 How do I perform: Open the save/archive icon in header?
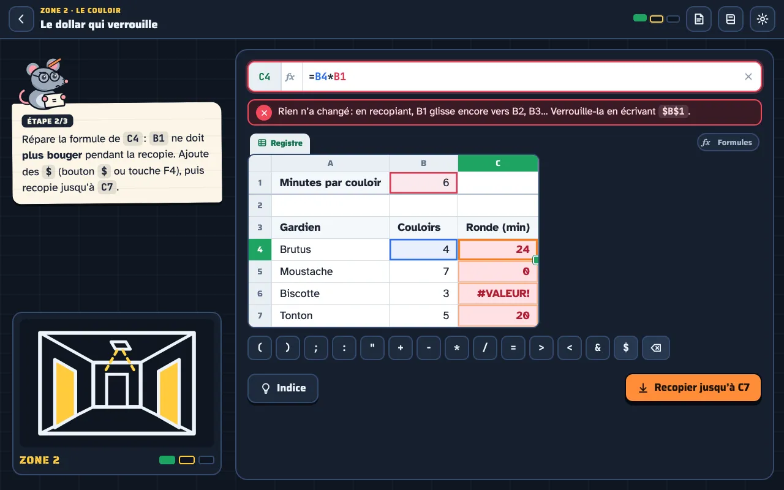pyautogui.click(x=731, y=19)
